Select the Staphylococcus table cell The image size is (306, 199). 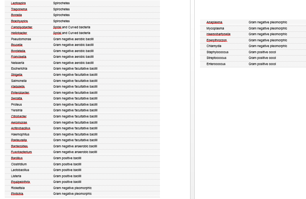218,52
